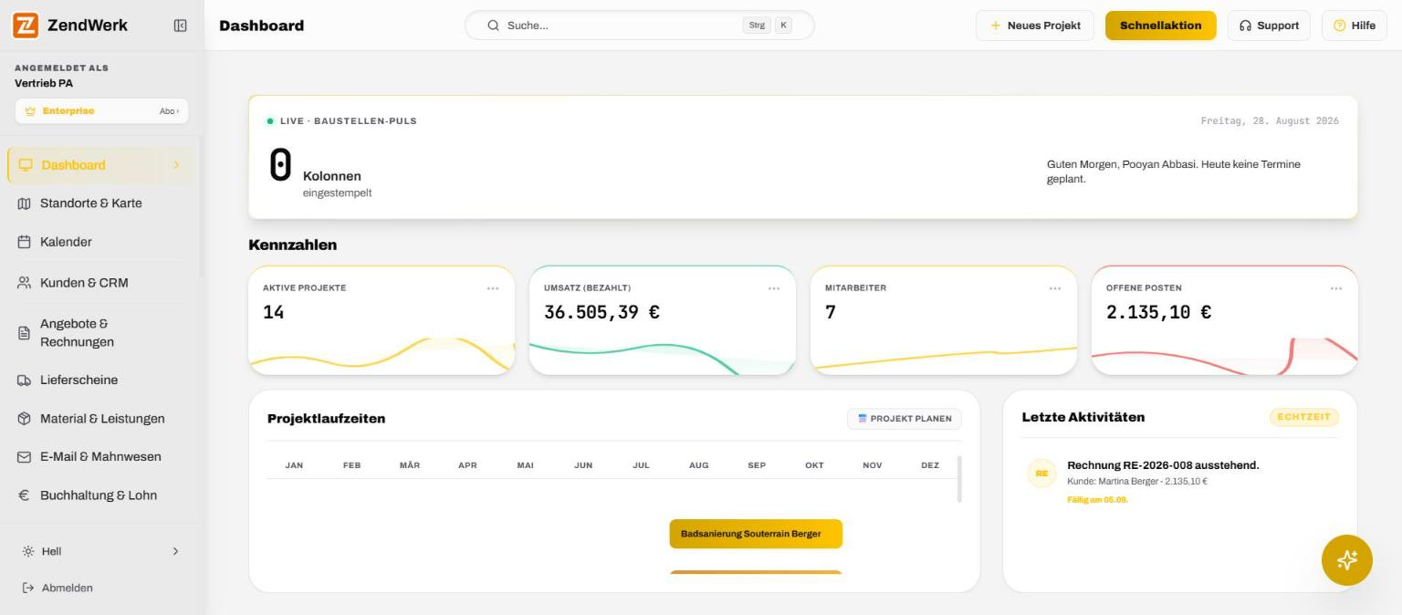Viewport: 1402px width, 615px height.
Task: Select Lieferscheine in the sidebar
Action: pos(100,380)
